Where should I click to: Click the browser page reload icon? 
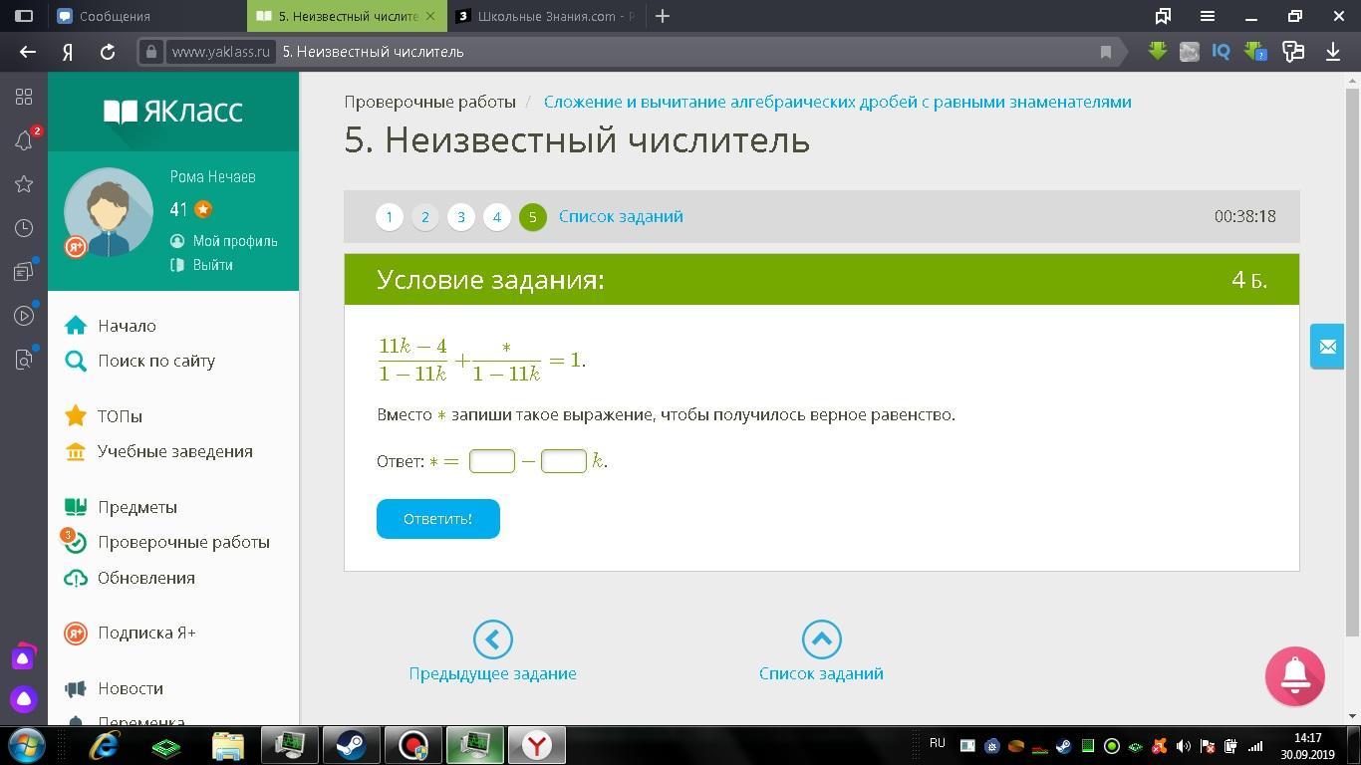point(108,52)
